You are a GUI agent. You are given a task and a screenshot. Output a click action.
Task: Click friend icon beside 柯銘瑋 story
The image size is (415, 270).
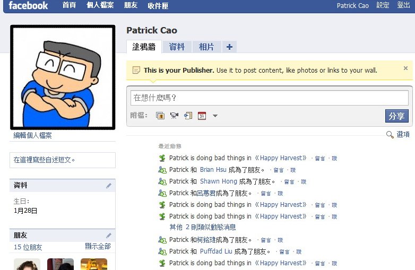click(162, 240)
